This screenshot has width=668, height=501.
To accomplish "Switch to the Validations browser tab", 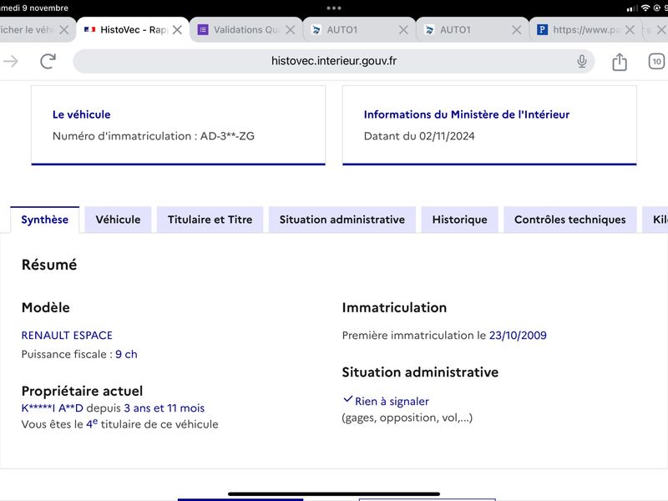I will pyautogui.click(x=246, y=30).
